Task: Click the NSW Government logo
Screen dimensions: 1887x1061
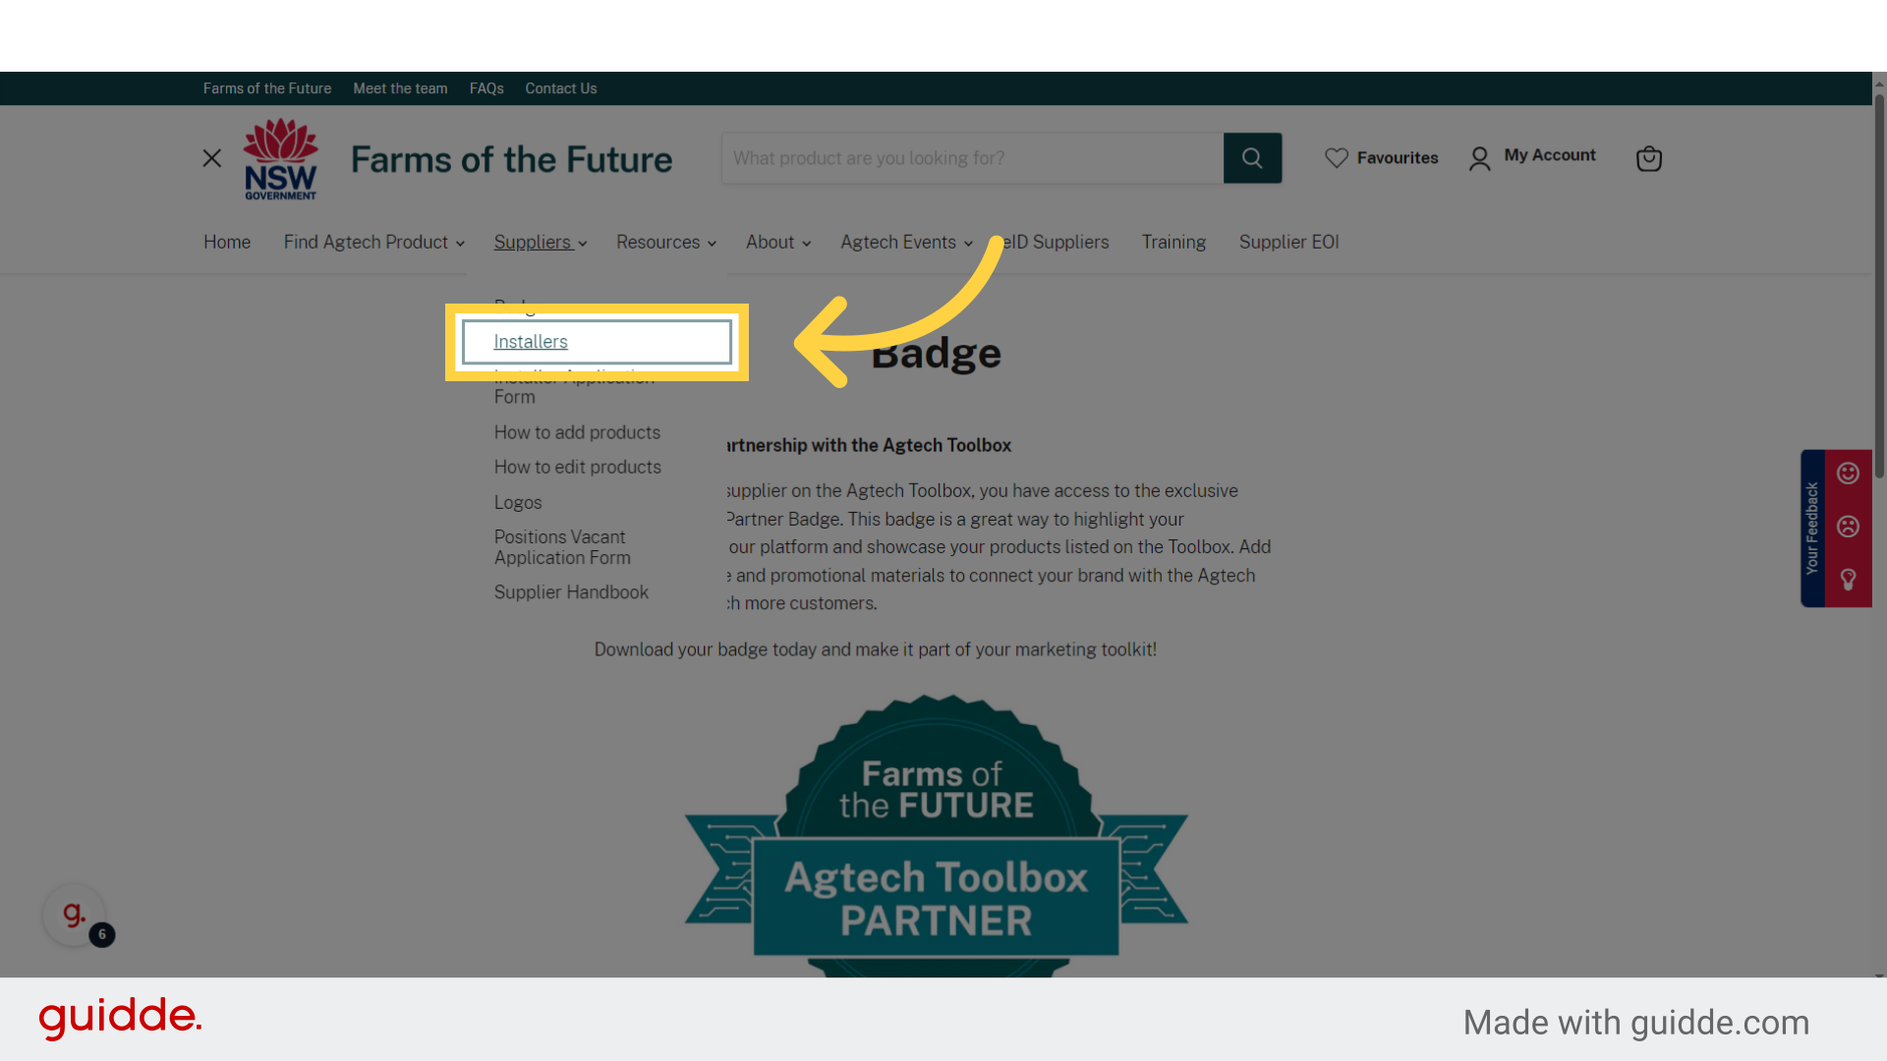Action: (281, 159)
